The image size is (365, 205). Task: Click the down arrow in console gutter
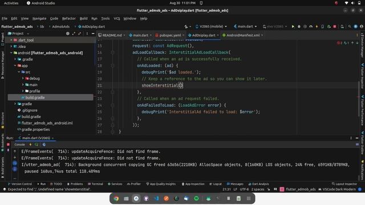[x=15, y=157]
